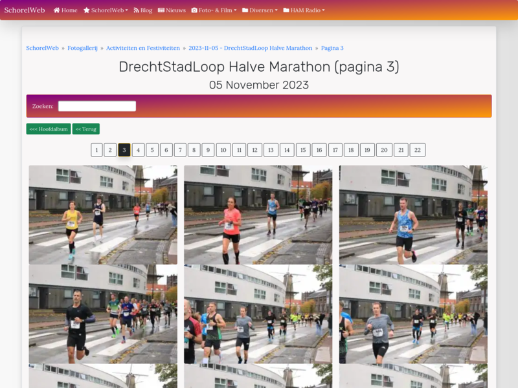Click the star icon before SchorelWeb menu
This screenshot has width=518, height=388.
tap(87, 10)
